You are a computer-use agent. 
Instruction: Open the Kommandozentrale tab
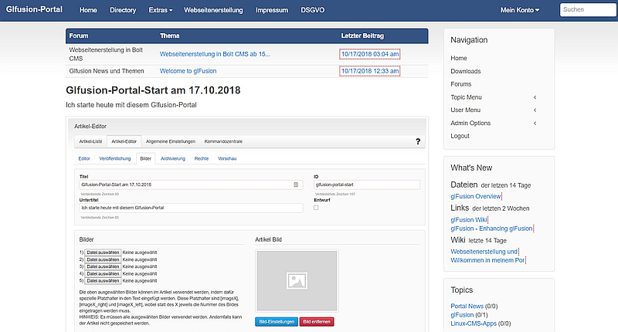pos(223,141)
